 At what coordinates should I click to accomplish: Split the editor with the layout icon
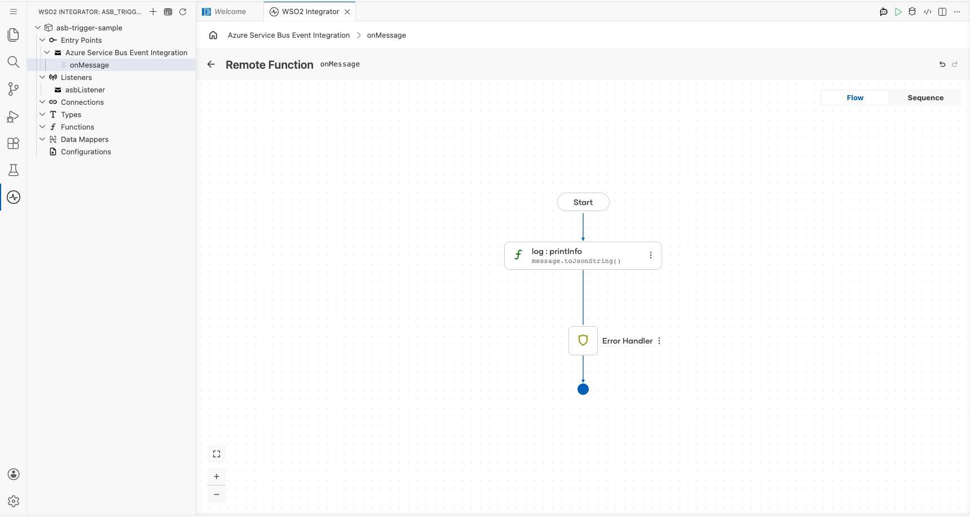tap(942, 11)
